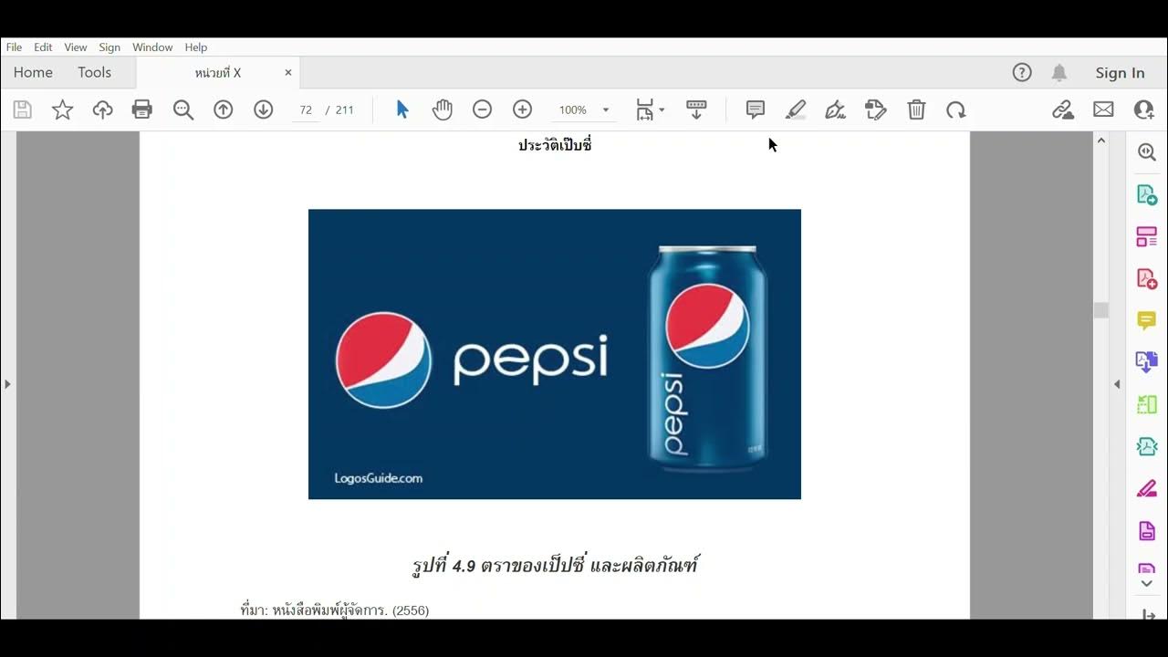
Task: Open the teal scan and OCR sidebar tool
Action: (x=1147, y=446)
